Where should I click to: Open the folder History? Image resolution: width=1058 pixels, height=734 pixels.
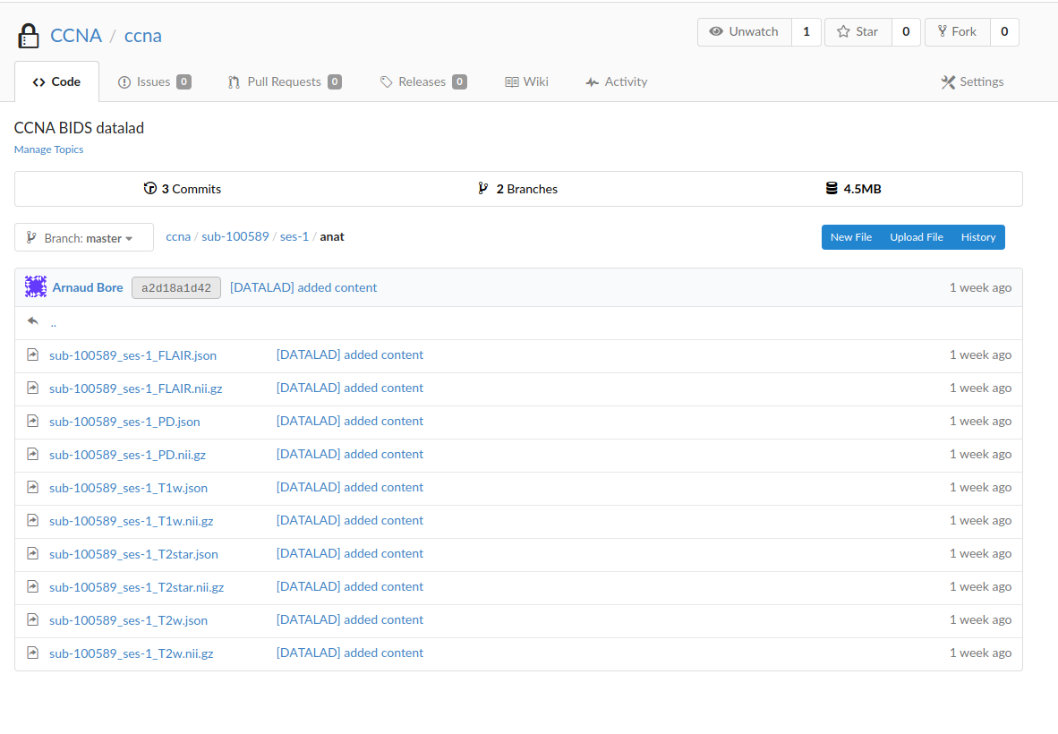pyautogui.click(x=978, y=237)
